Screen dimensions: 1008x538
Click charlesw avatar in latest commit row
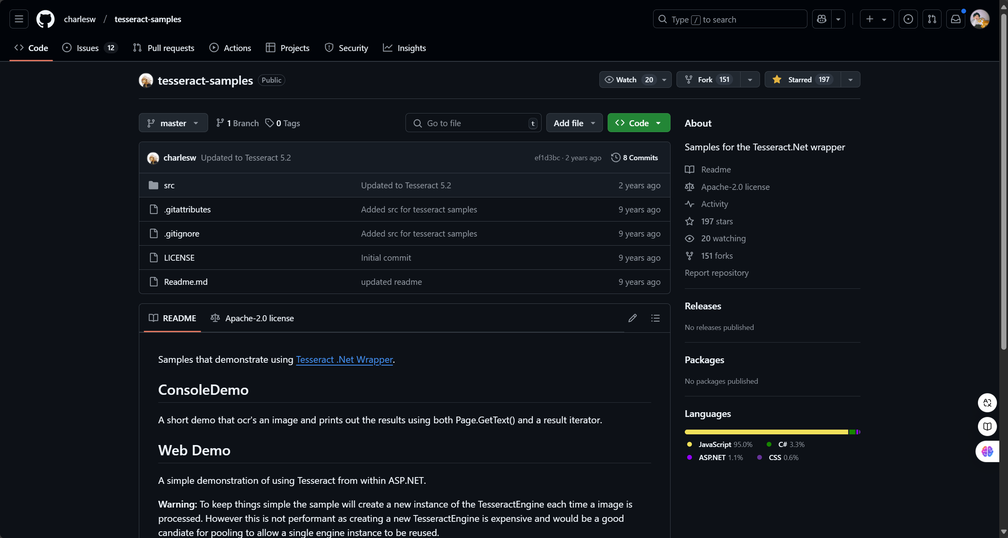[153, 158]
